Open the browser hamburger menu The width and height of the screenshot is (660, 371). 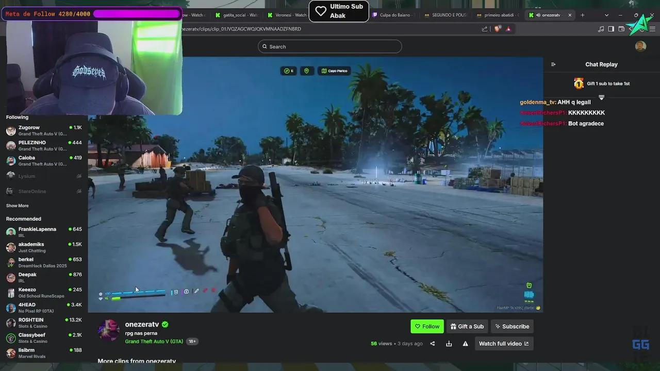click(x=652, y=29)
